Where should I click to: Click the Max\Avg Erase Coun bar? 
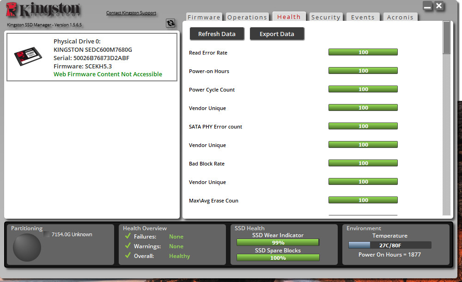[x=363, y=200]
